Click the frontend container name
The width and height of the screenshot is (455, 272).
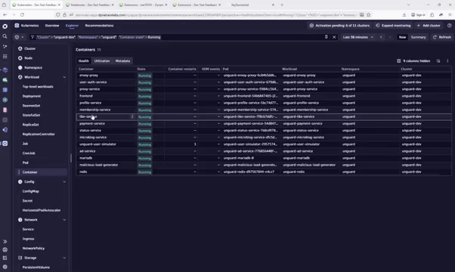(x=86, y=96)
